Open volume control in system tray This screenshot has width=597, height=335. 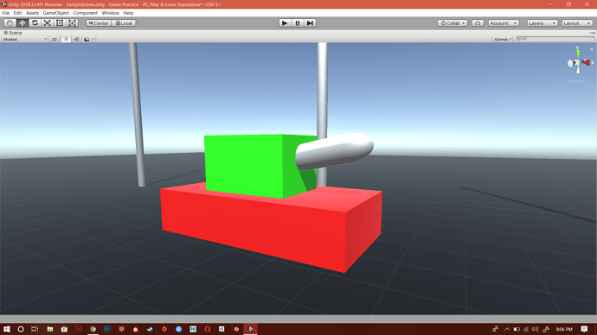tap(536, 329)
